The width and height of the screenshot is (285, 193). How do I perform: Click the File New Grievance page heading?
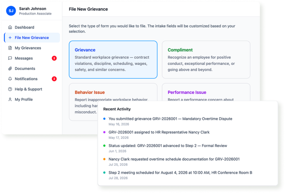[x=88, y=9]
